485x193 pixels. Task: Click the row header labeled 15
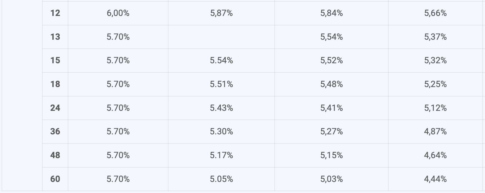point(55,61)
